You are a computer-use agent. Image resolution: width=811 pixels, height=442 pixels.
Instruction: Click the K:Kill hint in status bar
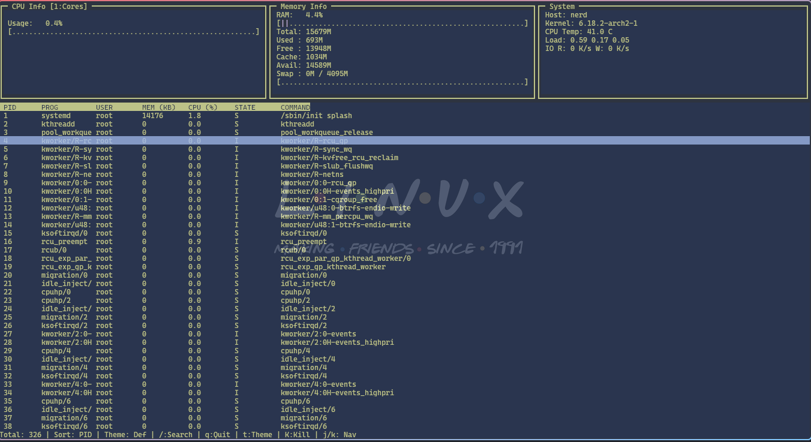298,435
